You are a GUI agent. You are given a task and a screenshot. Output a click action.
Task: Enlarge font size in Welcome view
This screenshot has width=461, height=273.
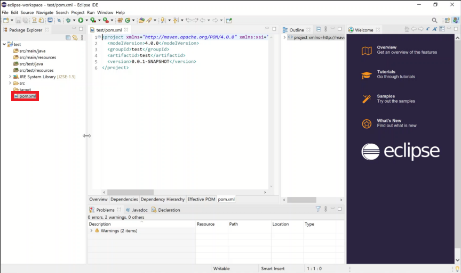pos(434,29)
